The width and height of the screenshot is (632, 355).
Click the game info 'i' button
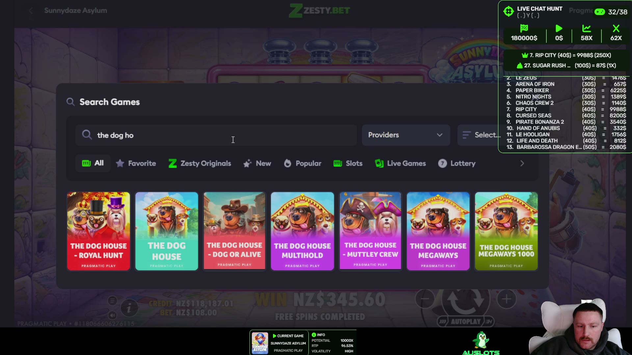129,308
